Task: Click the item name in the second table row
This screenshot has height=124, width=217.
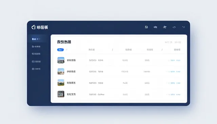Action: click(x=71, y=71)
